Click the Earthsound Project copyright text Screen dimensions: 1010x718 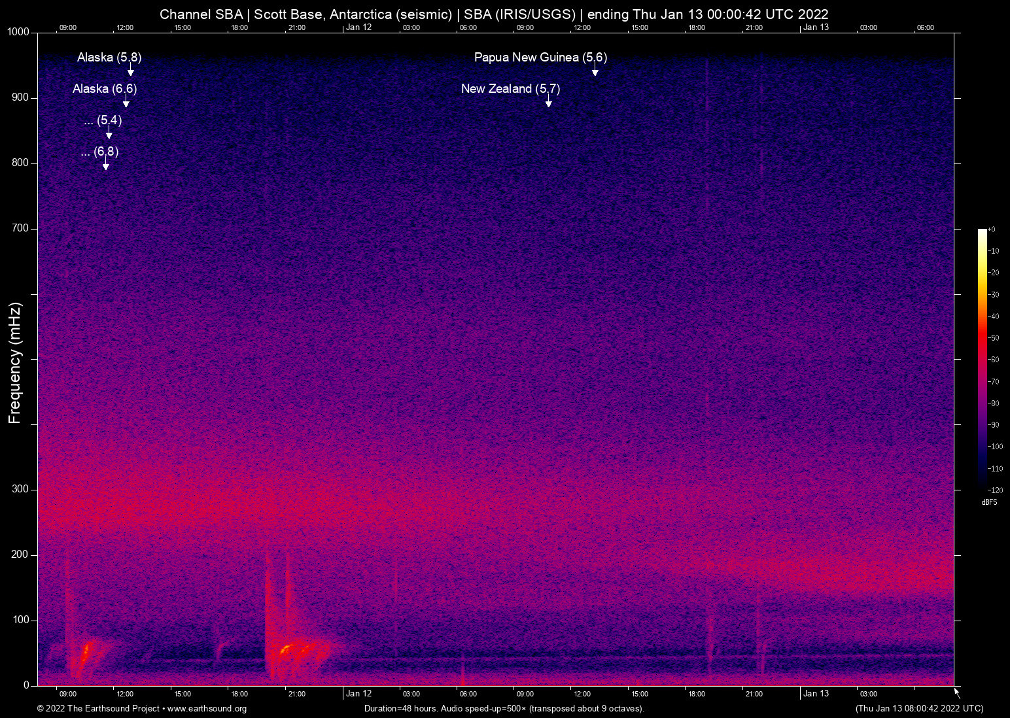tap(98, 709)
